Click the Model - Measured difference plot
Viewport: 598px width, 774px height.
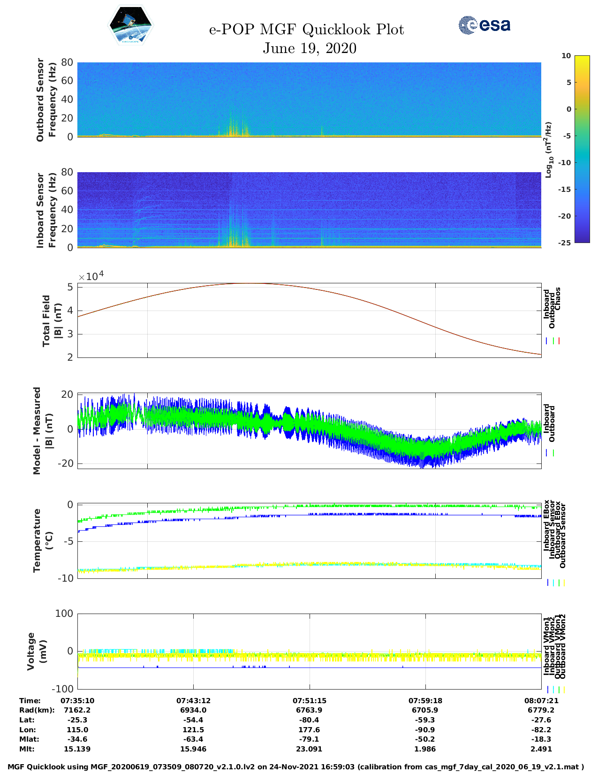[x=309, y=430]
